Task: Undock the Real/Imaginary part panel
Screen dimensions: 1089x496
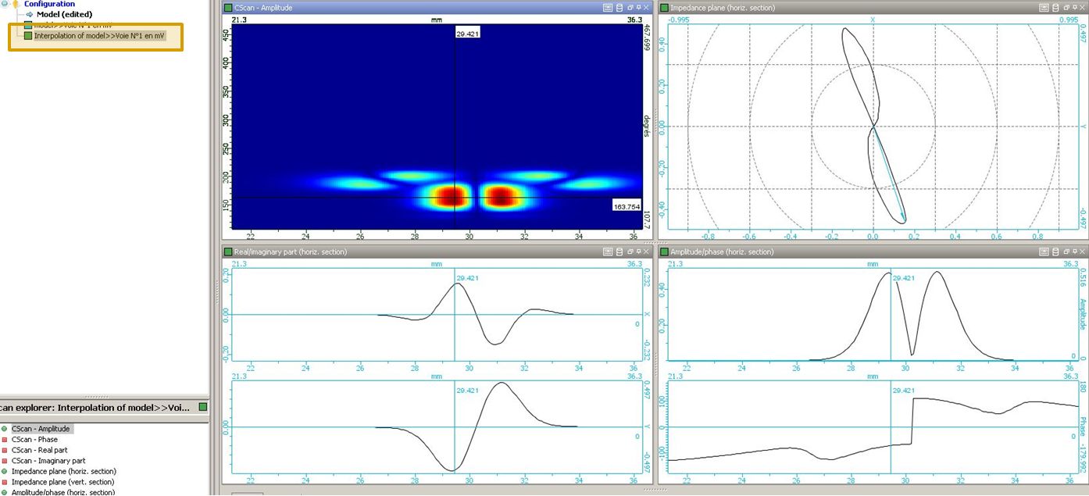Action: pos(630,252)
